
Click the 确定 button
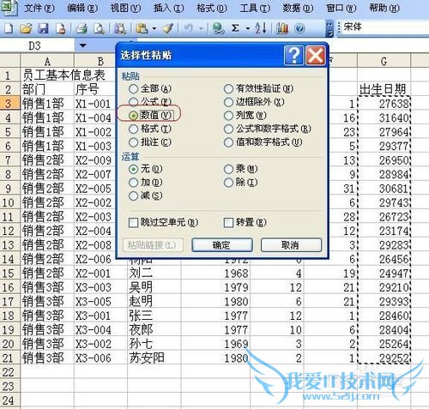[222, 245]
